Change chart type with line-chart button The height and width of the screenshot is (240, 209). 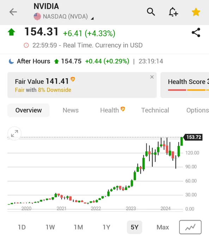point(190,227)
